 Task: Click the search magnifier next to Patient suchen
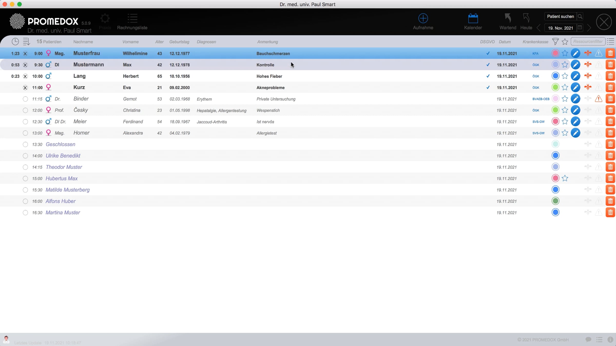[x=580, y=16]
